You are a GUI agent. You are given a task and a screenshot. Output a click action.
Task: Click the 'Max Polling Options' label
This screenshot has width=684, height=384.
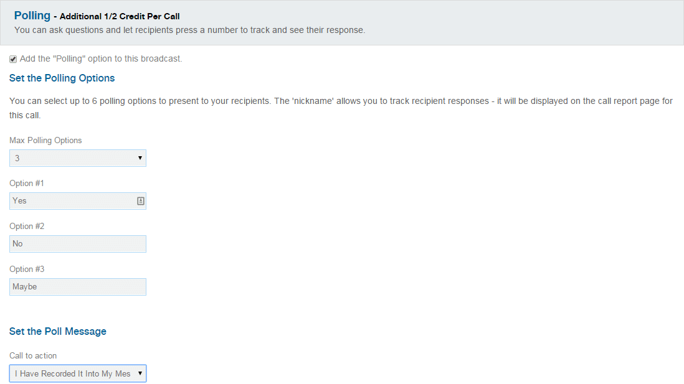tap(45, 141)
